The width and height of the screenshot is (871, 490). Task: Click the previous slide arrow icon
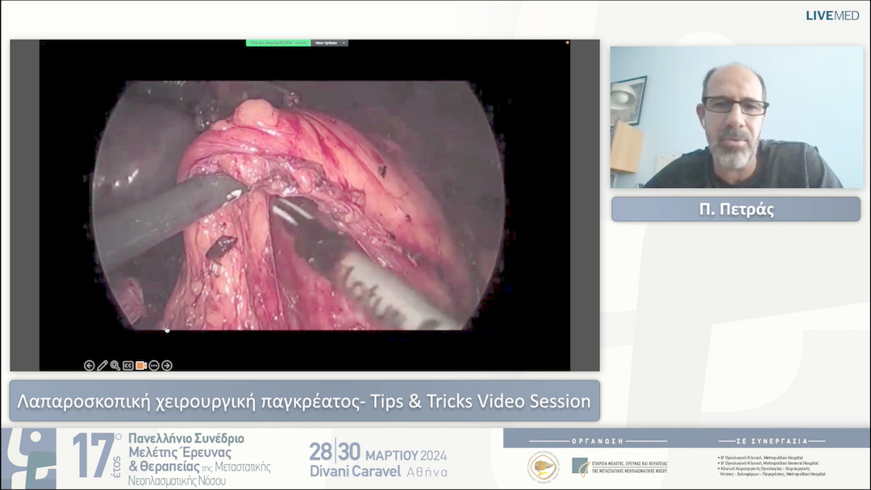tap(90, 365)
